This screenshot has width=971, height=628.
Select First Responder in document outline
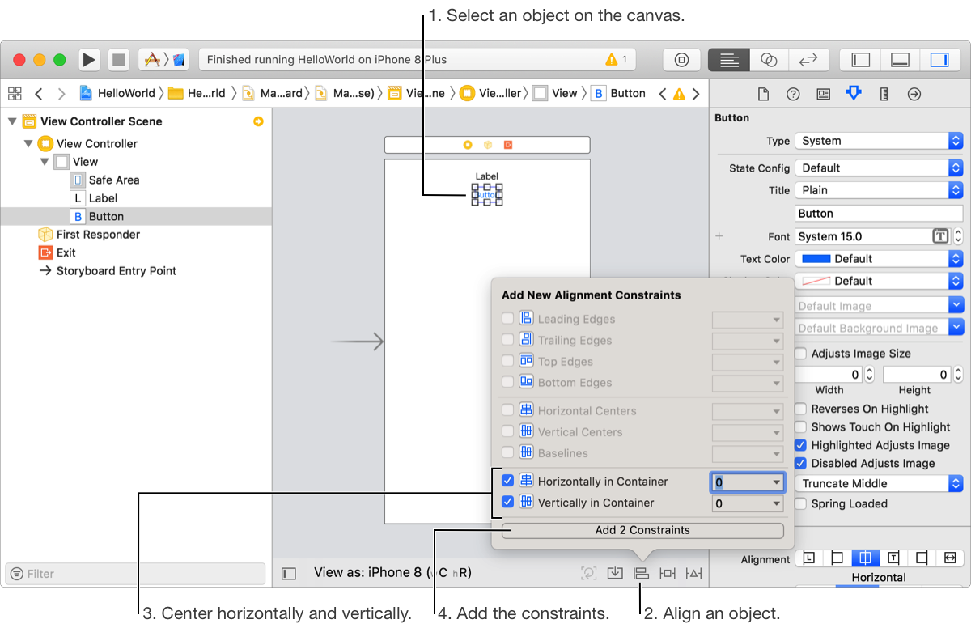89,235
